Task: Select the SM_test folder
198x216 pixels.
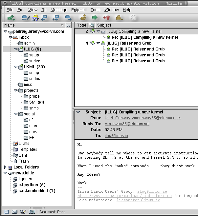Action: tap(37, 102)
